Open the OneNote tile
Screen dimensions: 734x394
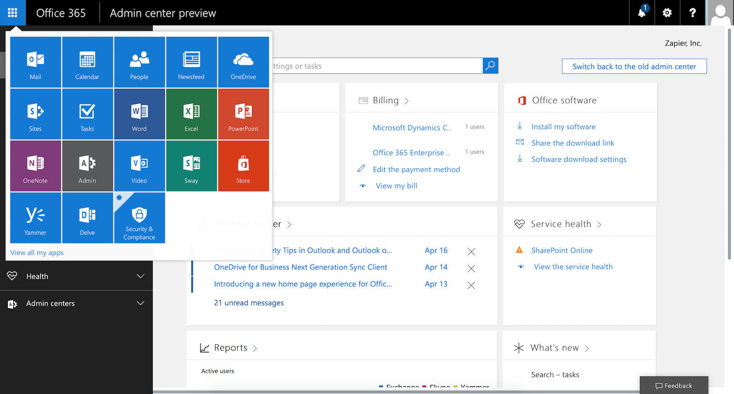(36, 166)
